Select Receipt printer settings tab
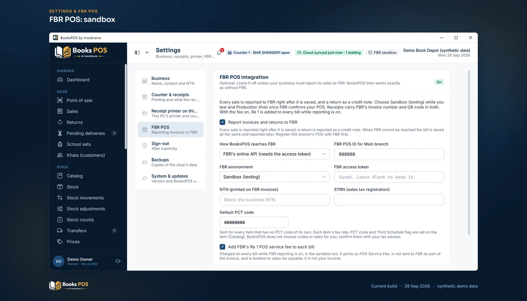The image size is (527, 301). click(x=171, y=114)
